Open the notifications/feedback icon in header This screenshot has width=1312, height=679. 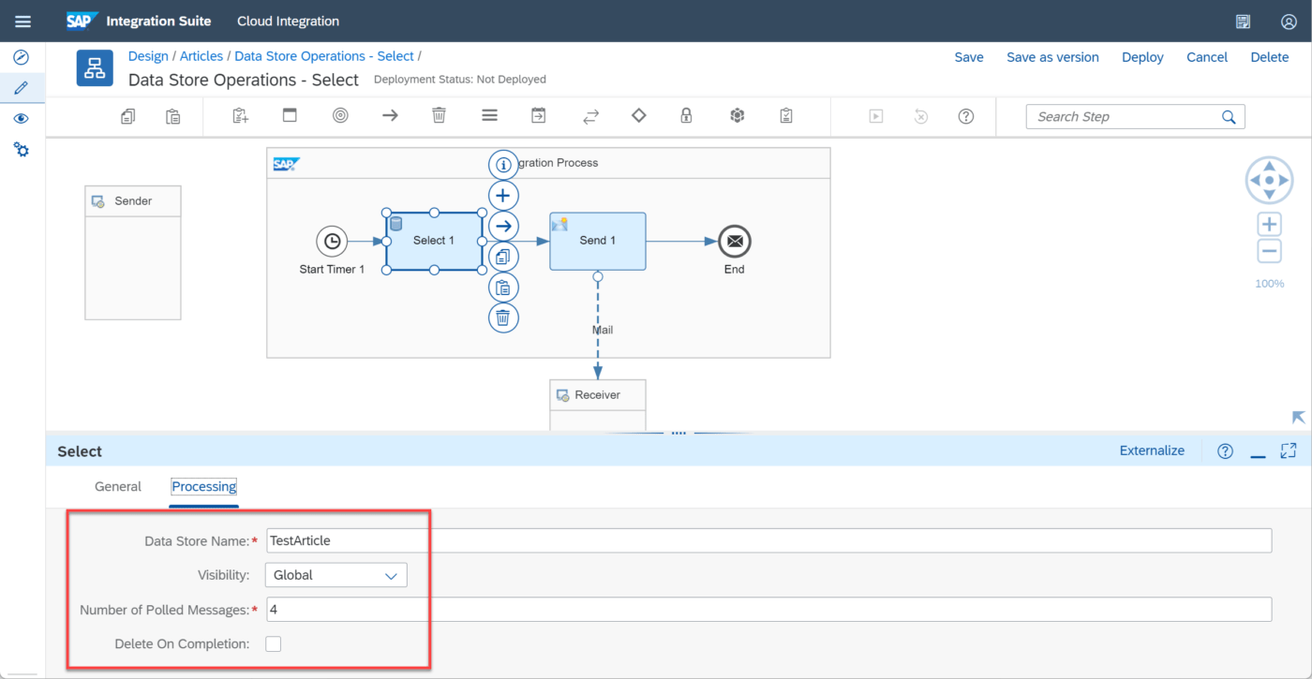tap(1244, 22)
